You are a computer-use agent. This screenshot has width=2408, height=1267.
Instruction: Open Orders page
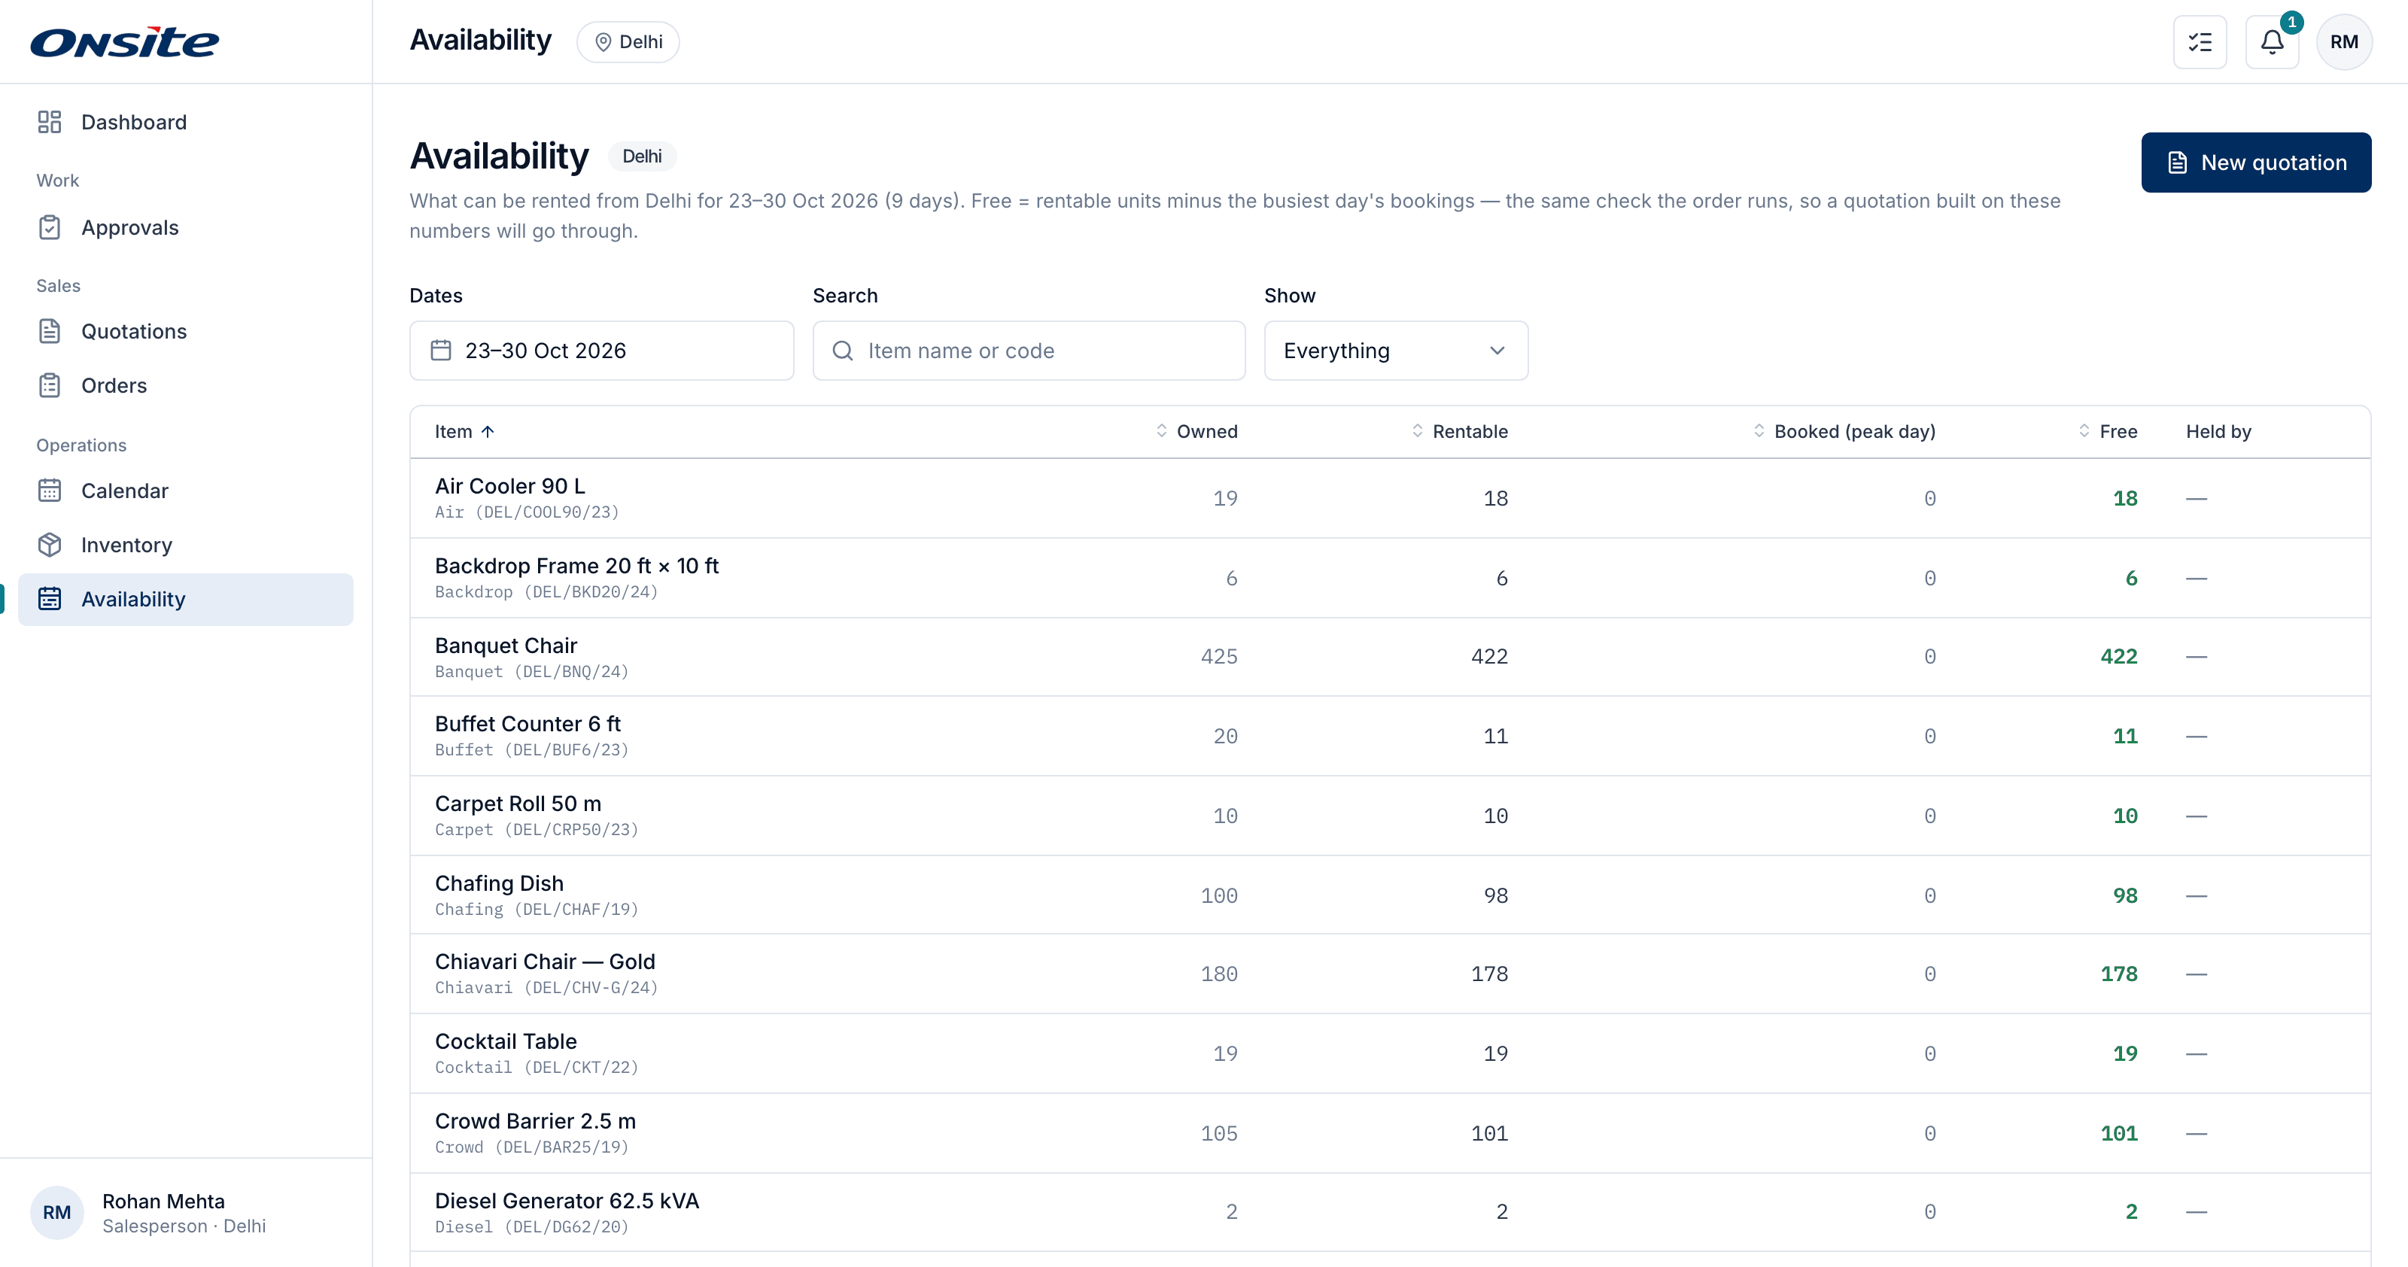186,385
